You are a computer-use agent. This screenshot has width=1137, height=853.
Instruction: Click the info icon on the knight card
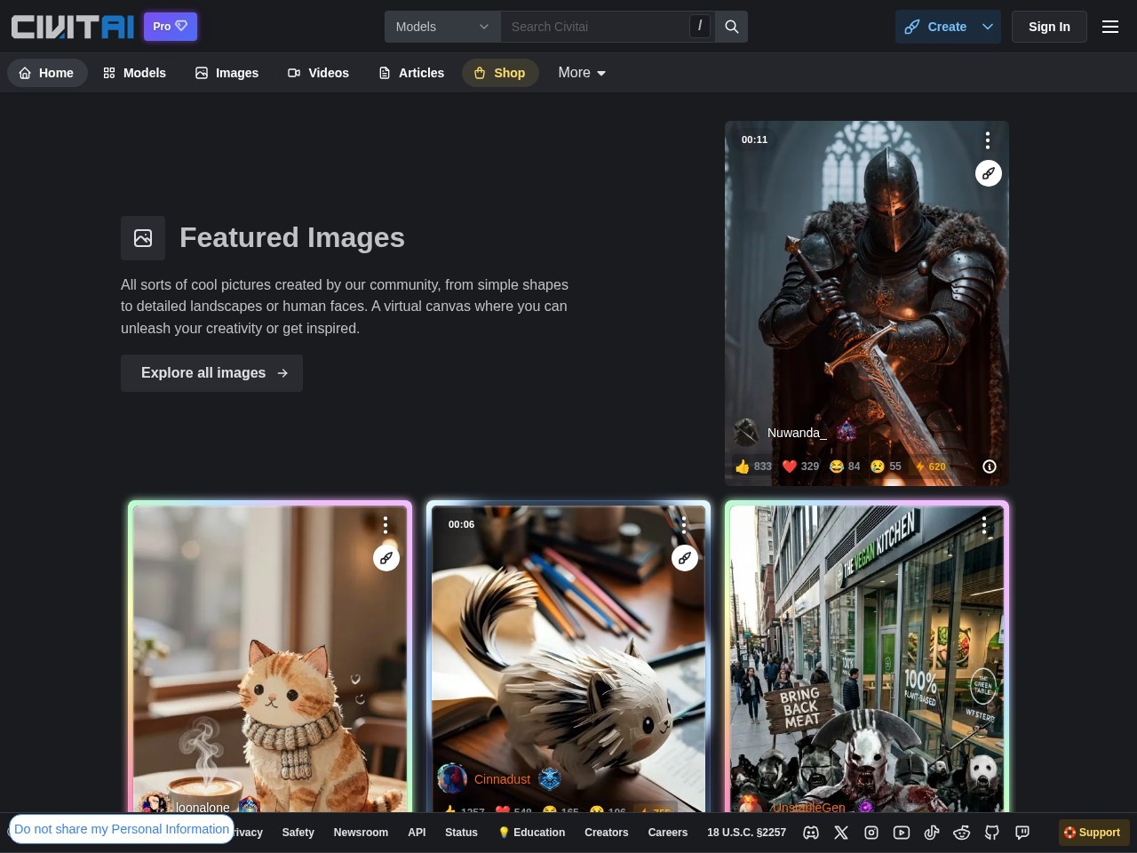click(989, 466)
